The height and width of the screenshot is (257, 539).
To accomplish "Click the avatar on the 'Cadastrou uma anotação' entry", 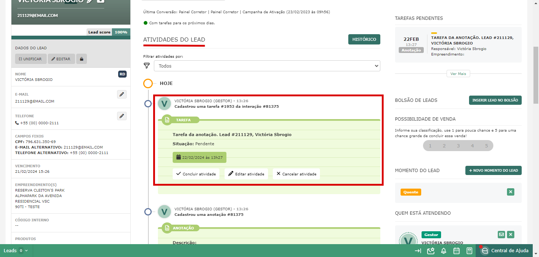I will pyautogui.click(x=165, y=212).
